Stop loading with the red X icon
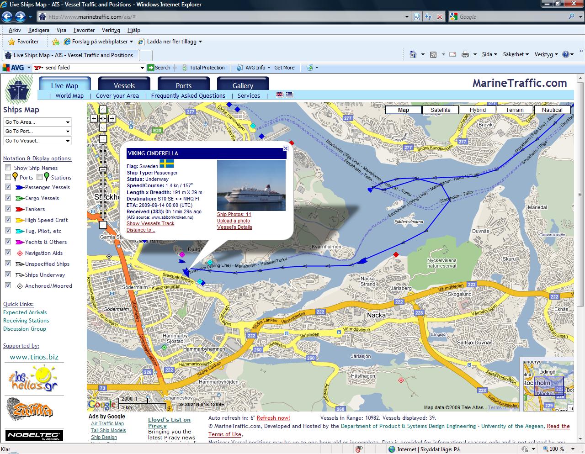The height and width of the screenshot is (454, 585). pyautogui.click(x=440, y=17)
